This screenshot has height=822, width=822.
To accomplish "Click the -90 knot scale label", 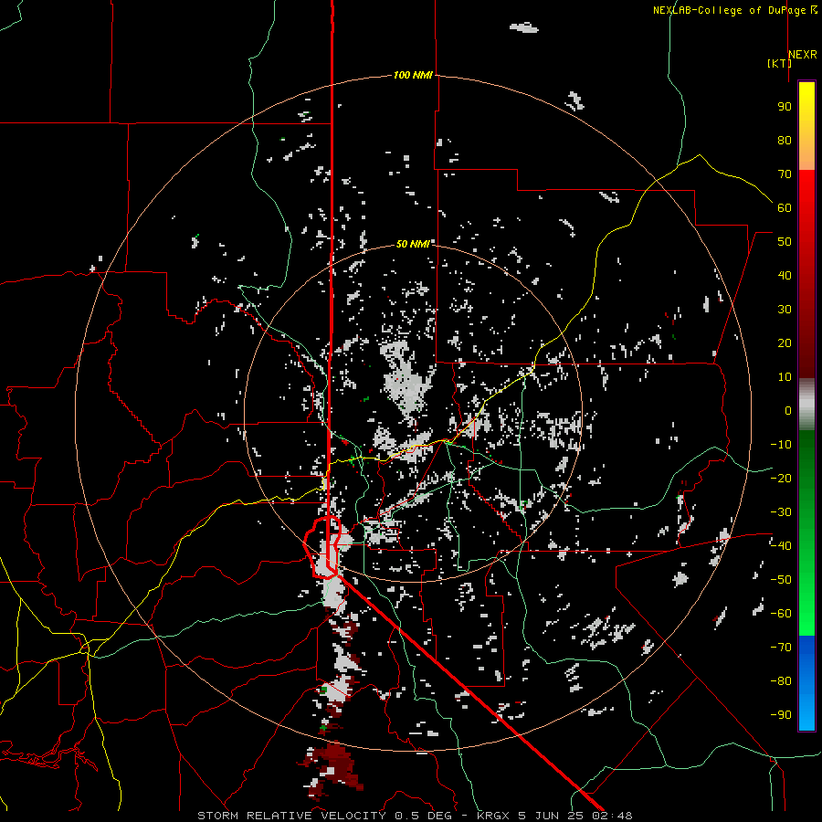I will tap(781, 714).
